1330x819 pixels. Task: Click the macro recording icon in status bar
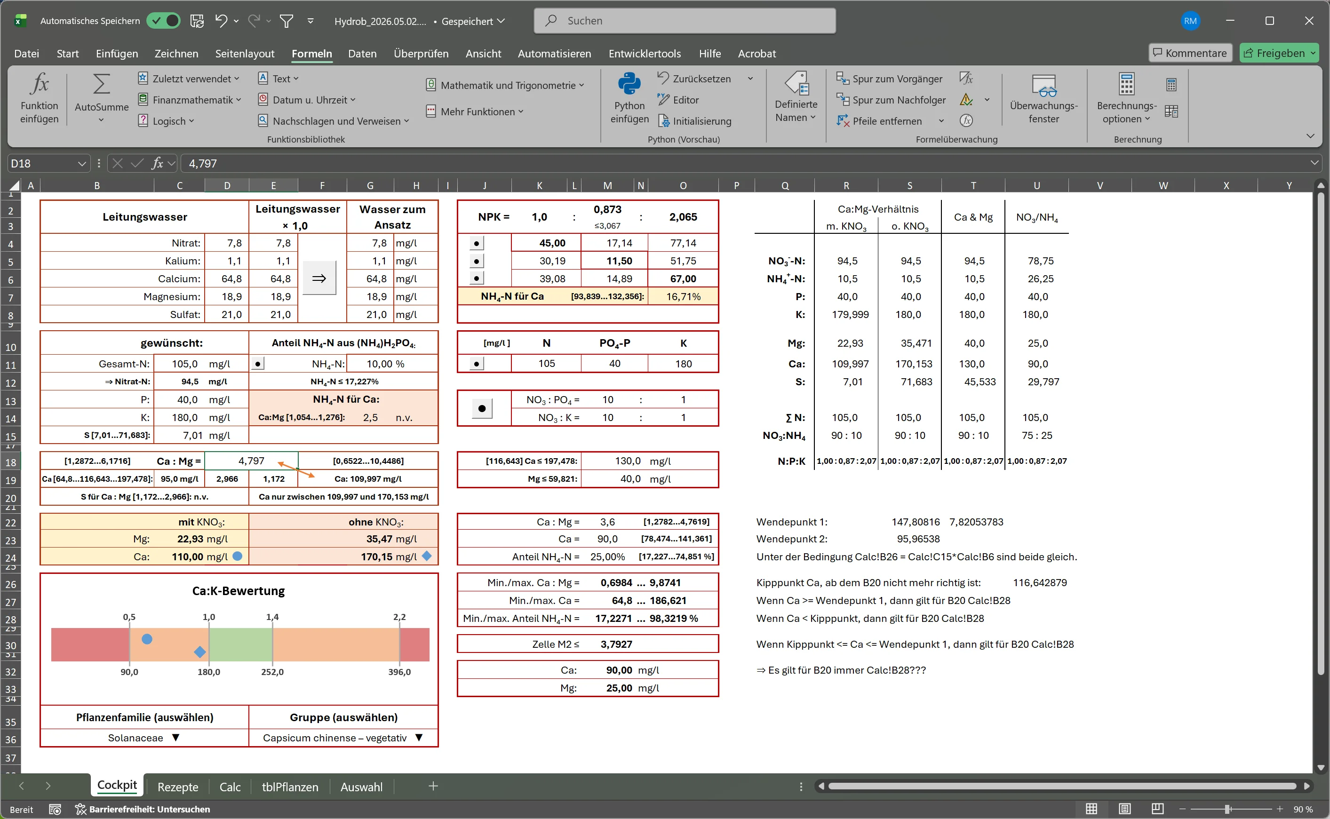pos(55,809)
